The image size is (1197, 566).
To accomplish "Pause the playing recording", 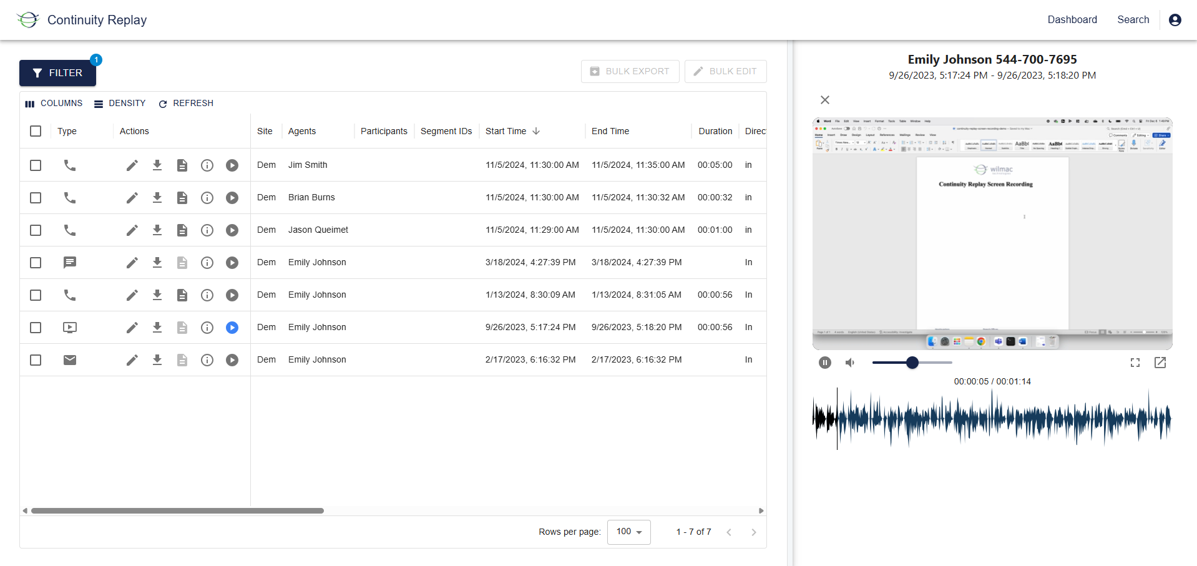I will [825, 363].
